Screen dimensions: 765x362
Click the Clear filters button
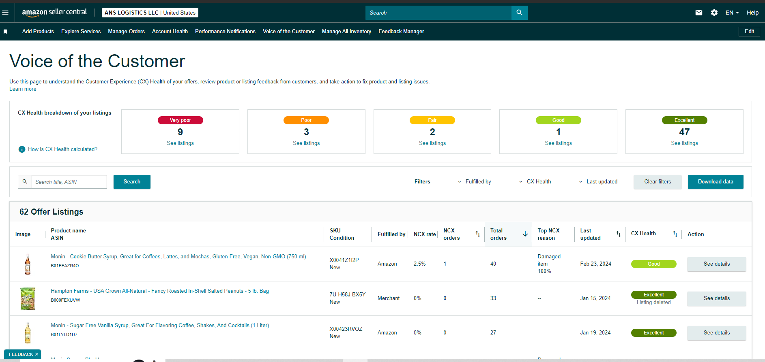(658, 182)
